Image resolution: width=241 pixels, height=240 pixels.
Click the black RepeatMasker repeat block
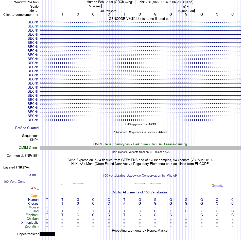coord(47,234)
